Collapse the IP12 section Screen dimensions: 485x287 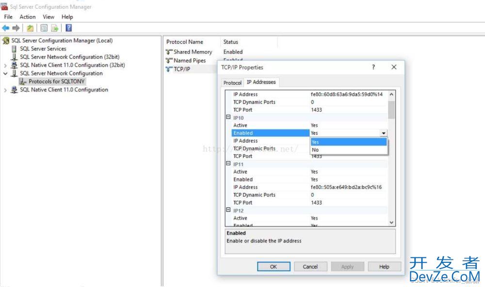coord(228,210)
